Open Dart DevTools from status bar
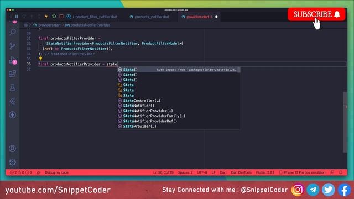 [241, 172]
